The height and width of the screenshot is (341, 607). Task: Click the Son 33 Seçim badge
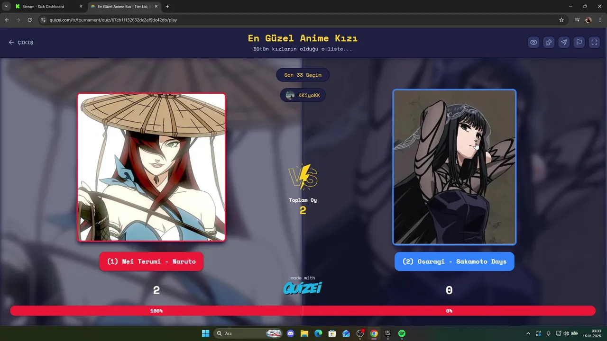point(303,75)
